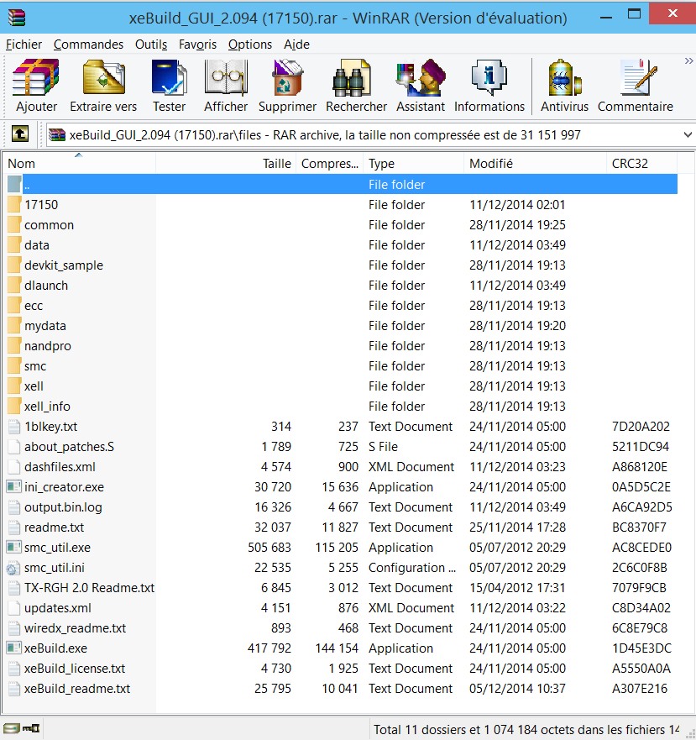Select the output.bin.log file

click(x=63, y=507)
